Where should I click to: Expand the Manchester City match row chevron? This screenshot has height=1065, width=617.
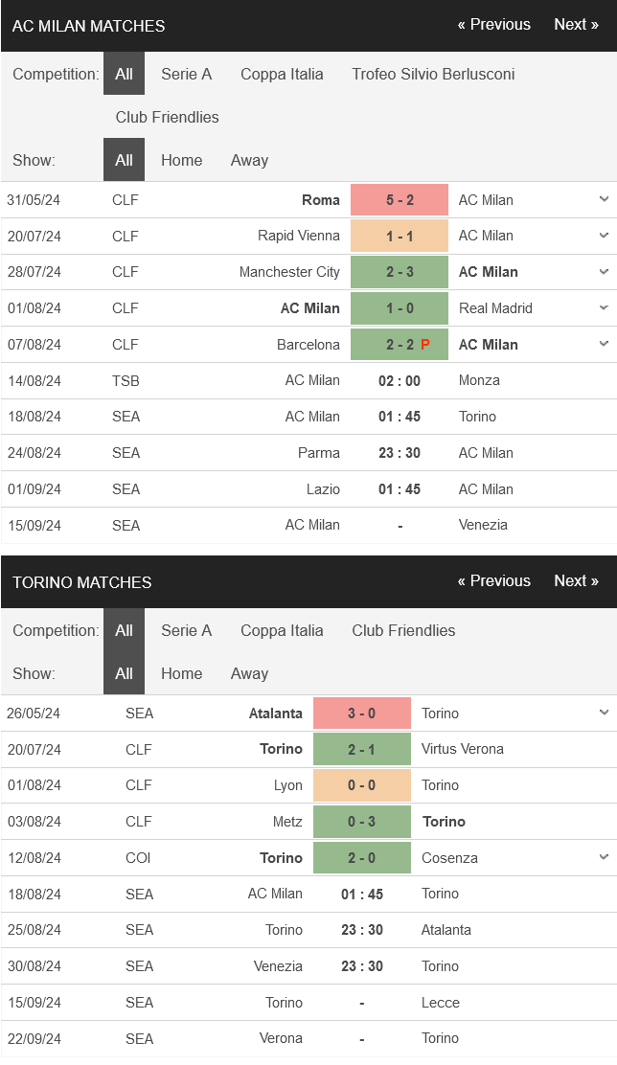tap(604, 272)
